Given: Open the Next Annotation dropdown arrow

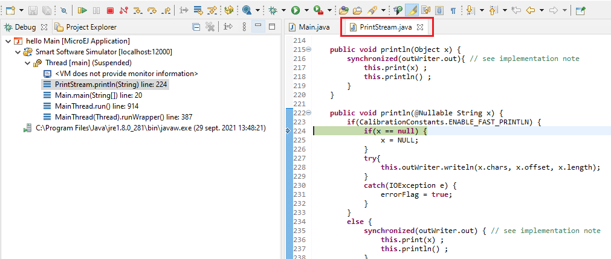Looking at the screenshot, I should 482,10.
